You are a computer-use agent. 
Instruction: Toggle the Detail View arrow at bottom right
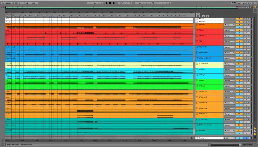pos(255,145)
